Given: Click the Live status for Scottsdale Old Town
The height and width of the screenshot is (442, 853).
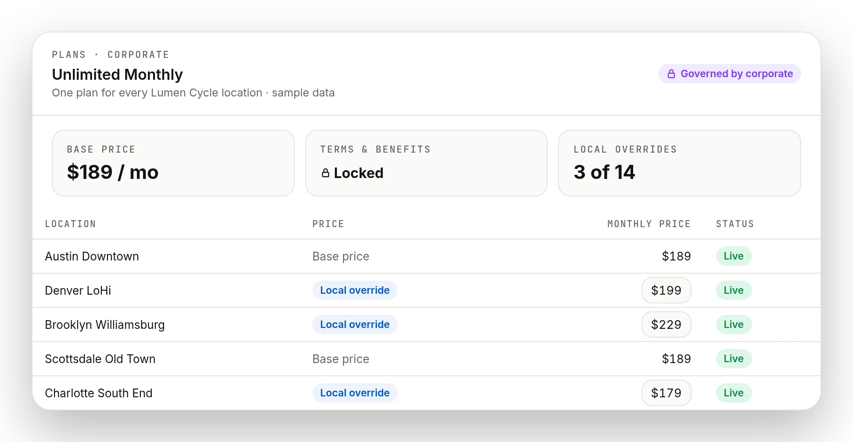Looking at the screenshot, I should point(734,359).
